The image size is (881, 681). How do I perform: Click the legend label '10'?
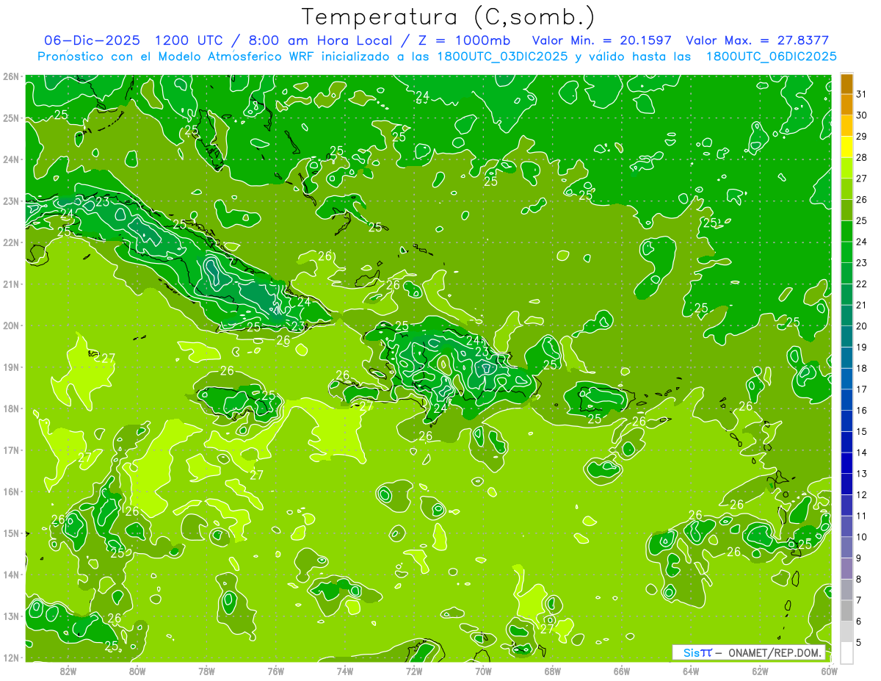click(x=861, y=536)
